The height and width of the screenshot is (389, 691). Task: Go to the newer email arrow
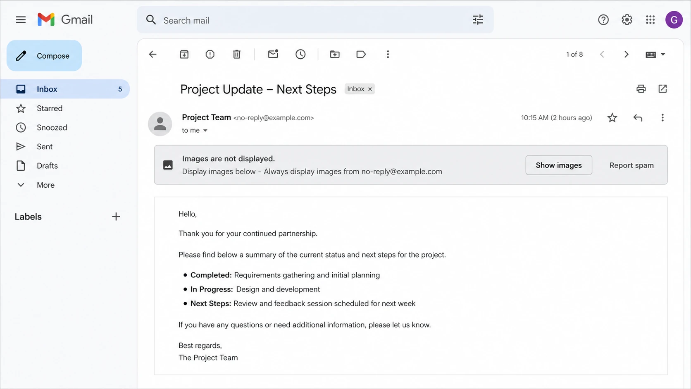(x=602, y=54)
